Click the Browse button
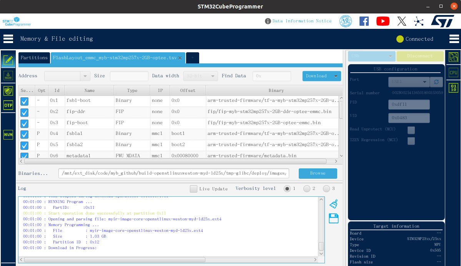 pos(318,173)
